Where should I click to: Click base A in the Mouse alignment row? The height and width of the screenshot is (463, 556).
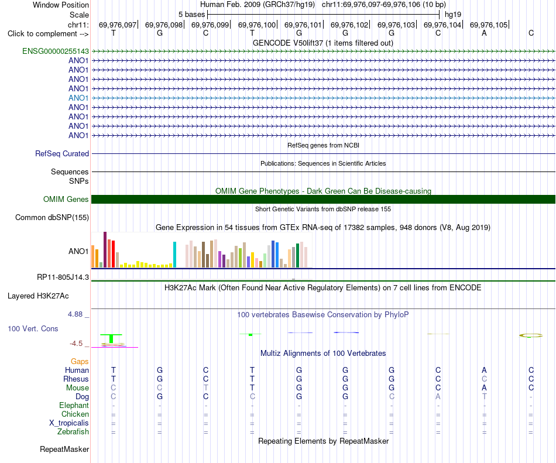point(484,388)
